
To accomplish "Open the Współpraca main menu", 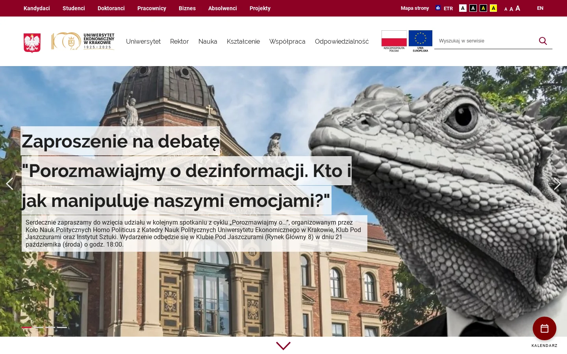I will [x=287, y=41].
